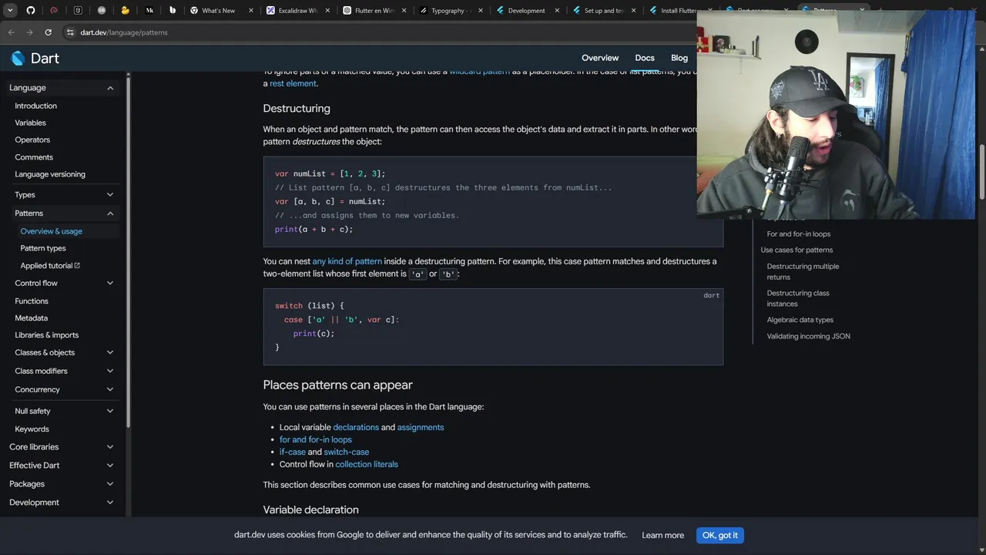Click the tab search dropdown arrow

point(10,11)
